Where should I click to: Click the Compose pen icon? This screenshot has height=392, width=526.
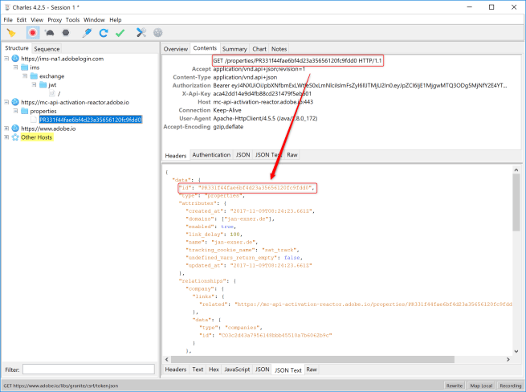[x=87, y=33]
